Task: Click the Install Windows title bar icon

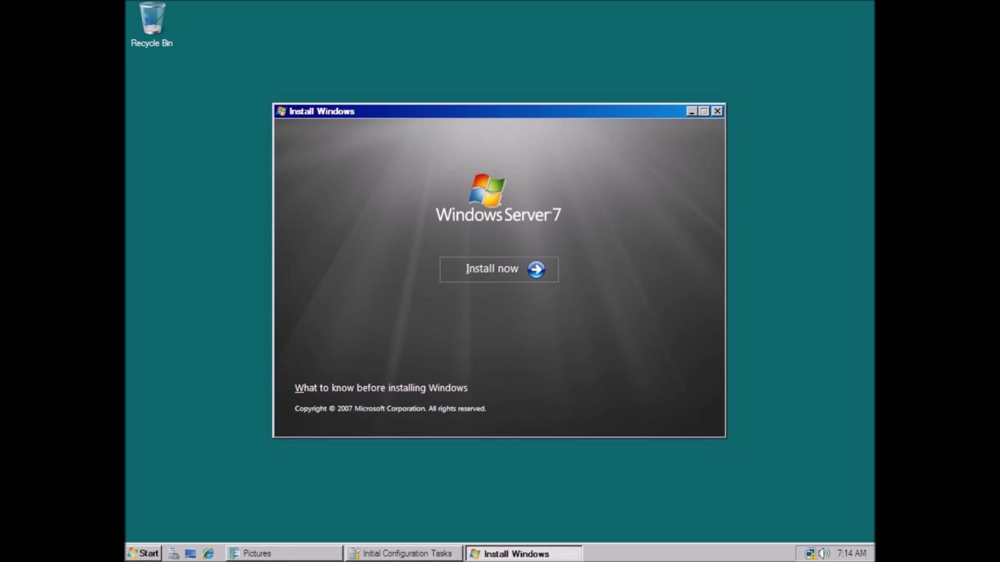Action: [x=281, y=112]
